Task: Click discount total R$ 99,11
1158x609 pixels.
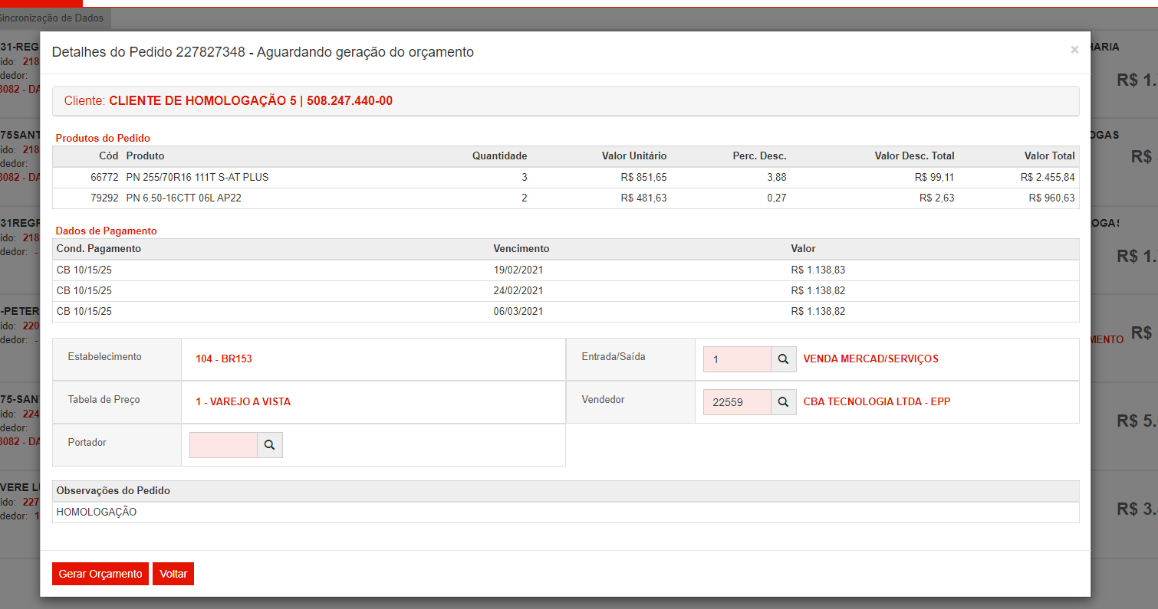Action: point(935,177)
